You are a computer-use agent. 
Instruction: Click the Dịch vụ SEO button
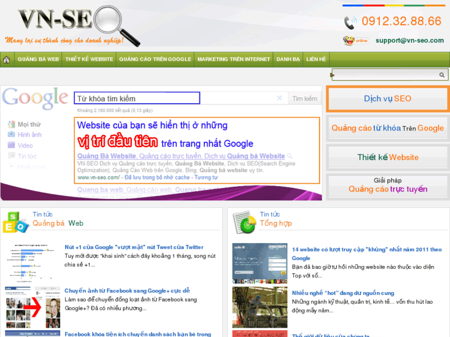(x=387, y=99)
